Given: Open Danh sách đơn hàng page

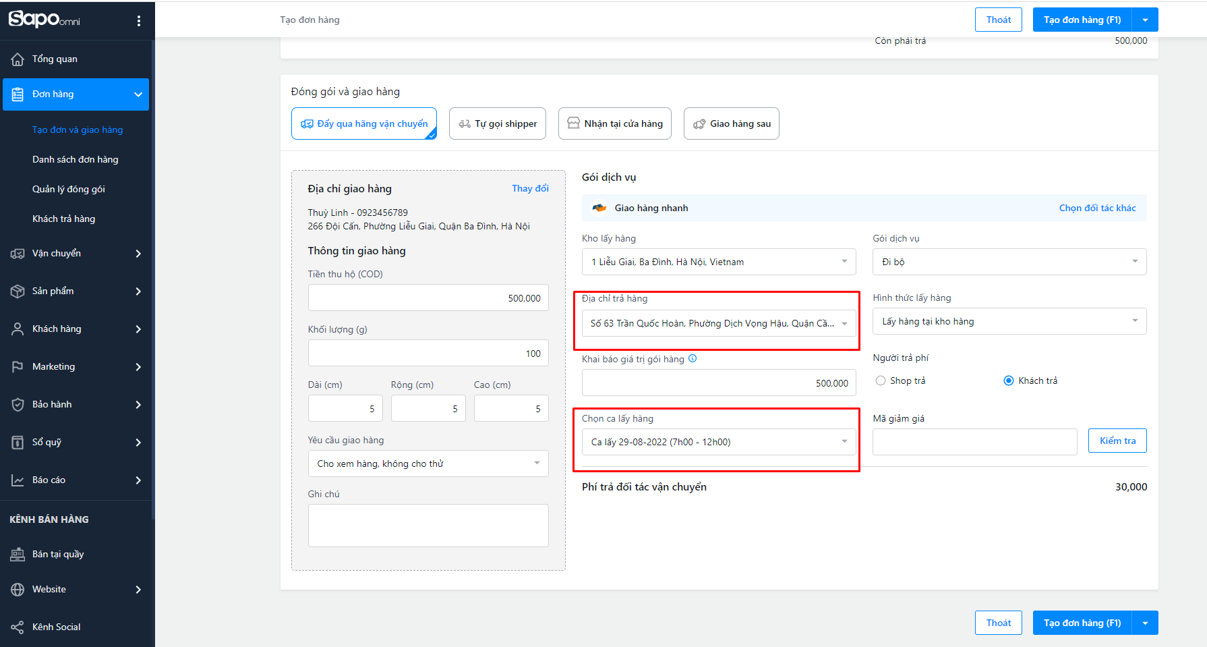Looking at the screenshot, I should [x=76, y=159].
